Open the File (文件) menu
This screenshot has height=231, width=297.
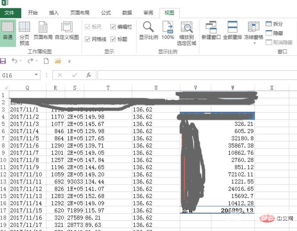click(x=10, y=13)
